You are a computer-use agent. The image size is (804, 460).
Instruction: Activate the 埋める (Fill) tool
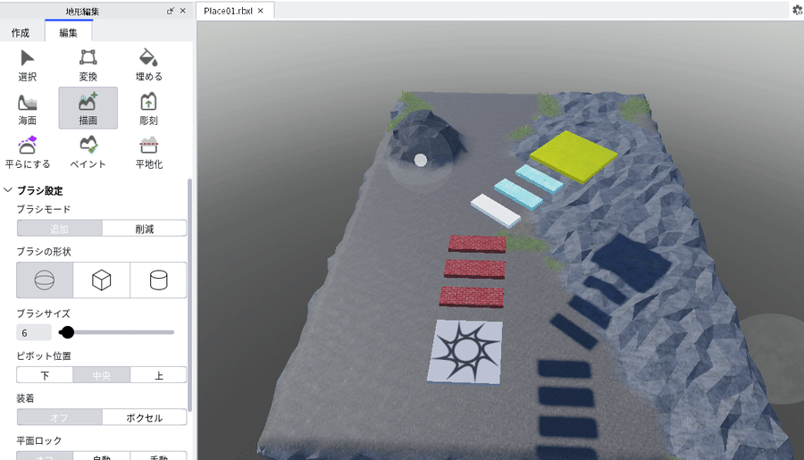[x=148, y=65]
